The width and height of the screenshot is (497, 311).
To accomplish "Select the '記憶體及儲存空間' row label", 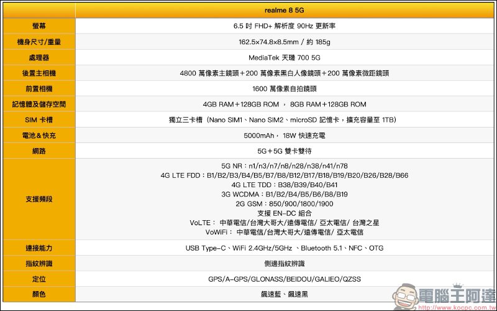I will (x=39, y=104).
